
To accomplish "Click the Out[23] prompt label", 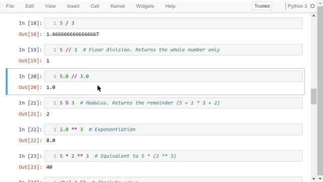I will tap(30, 167).
